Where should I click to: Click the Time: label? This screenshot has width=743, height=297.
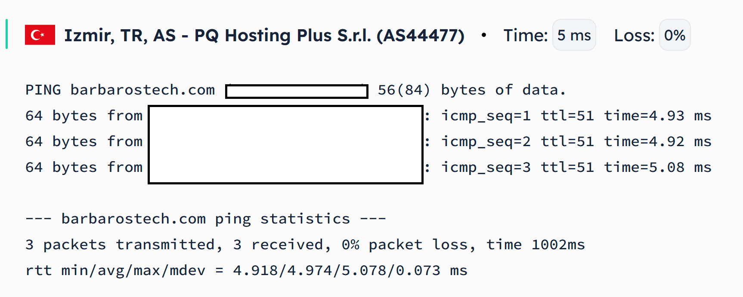pos(526,35)
